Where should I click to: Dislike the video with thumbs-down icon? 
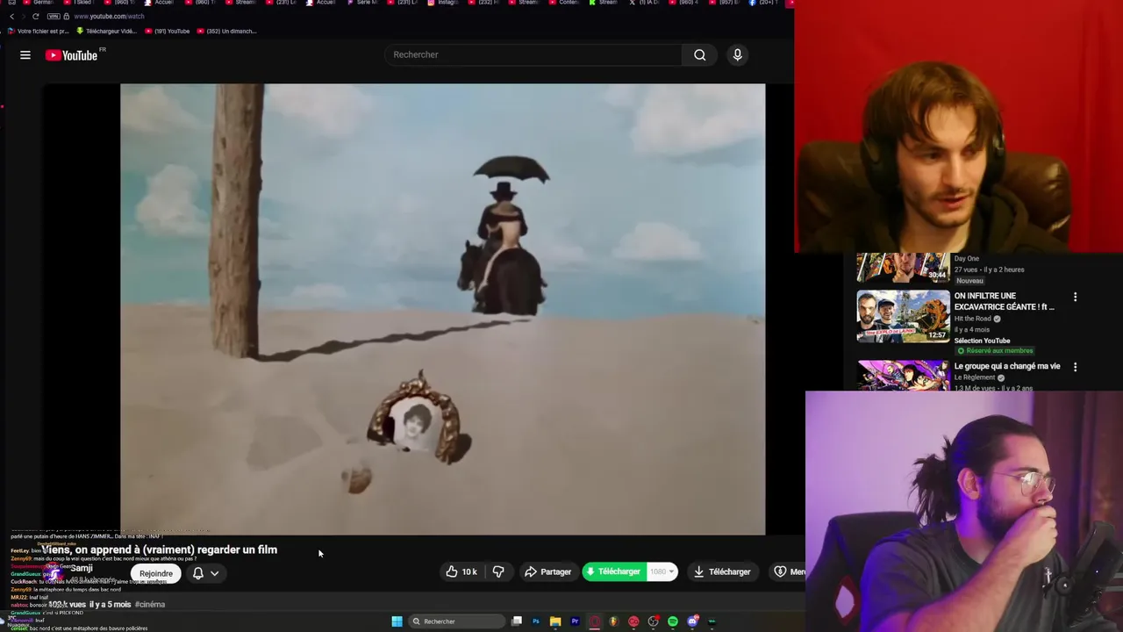[x=498, y=571]
